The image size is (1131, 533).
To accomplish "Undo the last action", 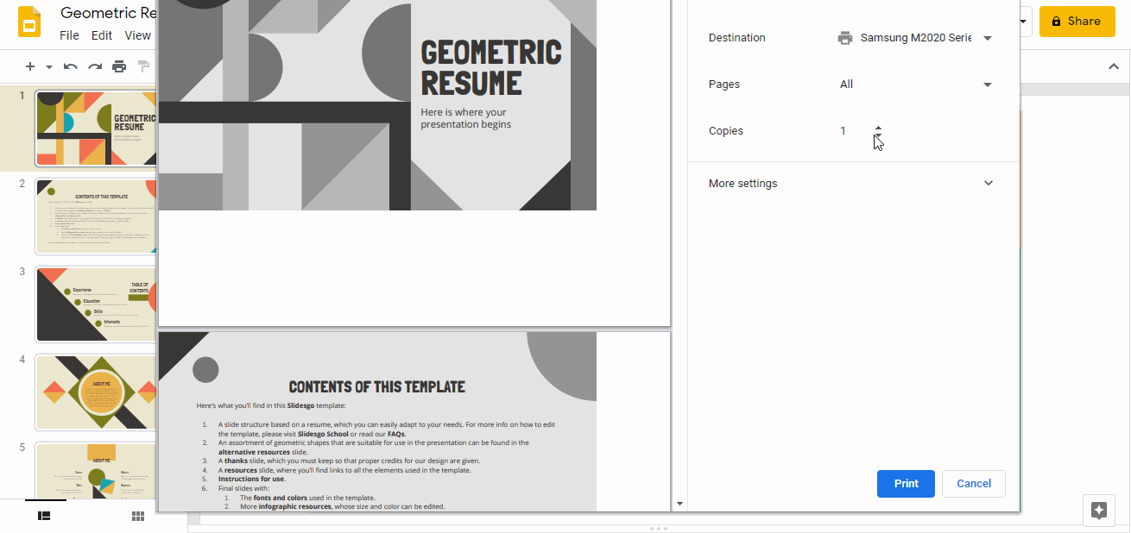I will (70, 66).
